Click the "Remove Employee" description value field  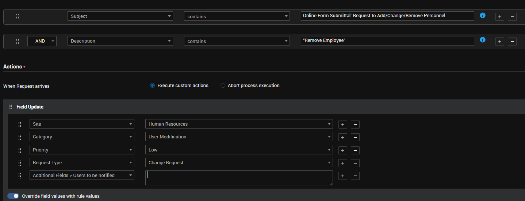pyautogui.click(x=387, y=41)
